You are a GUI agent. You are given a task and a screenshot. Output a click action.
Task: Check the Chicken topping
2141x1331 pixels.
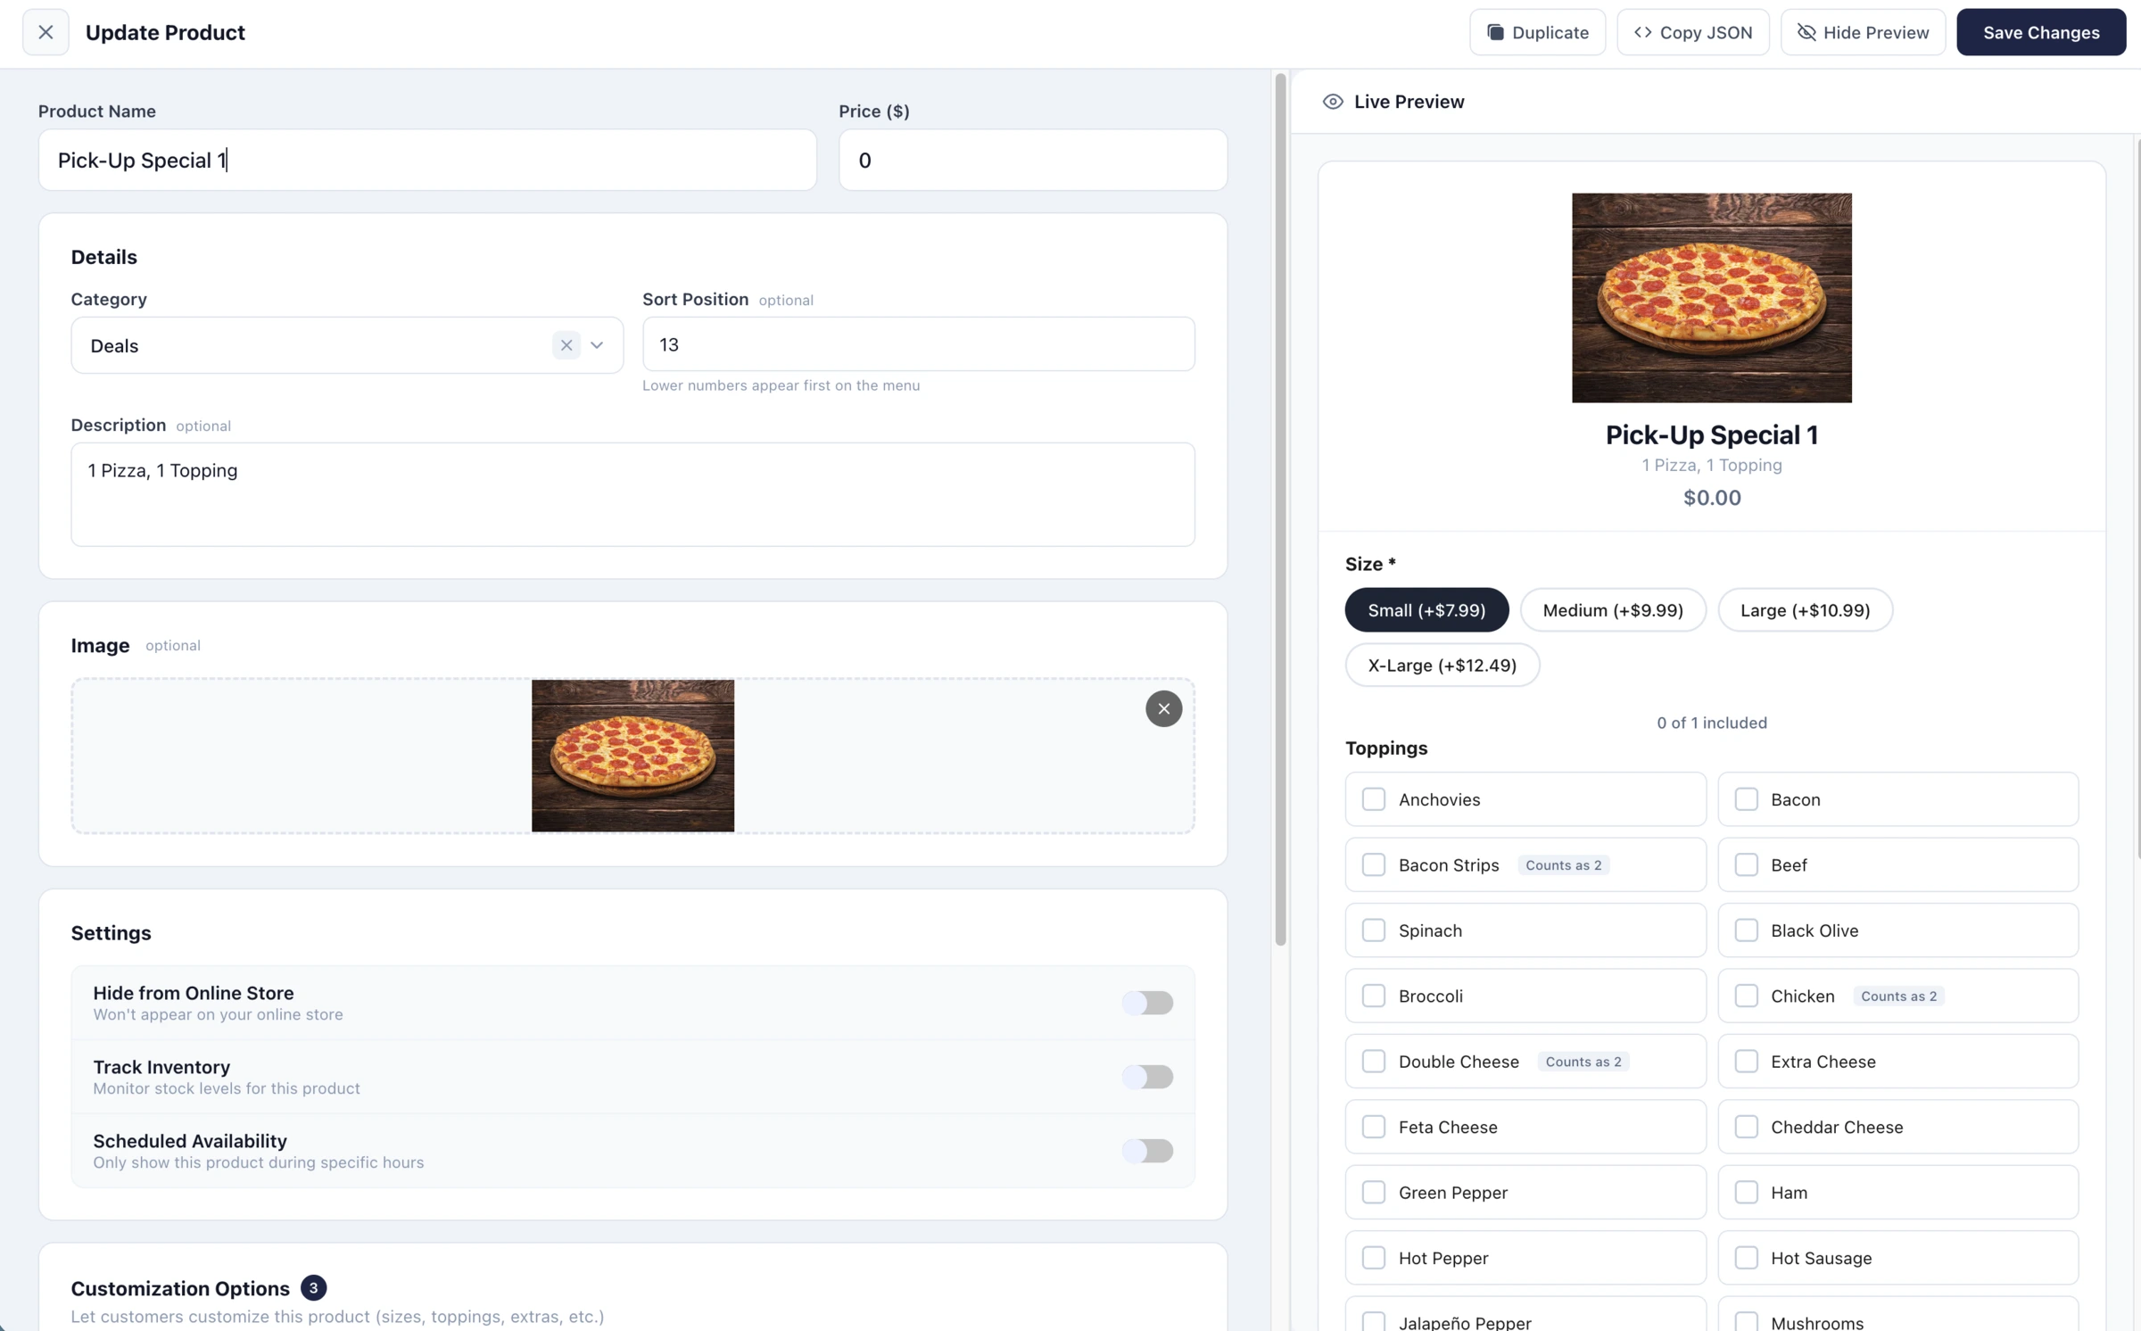[1746, 996]
